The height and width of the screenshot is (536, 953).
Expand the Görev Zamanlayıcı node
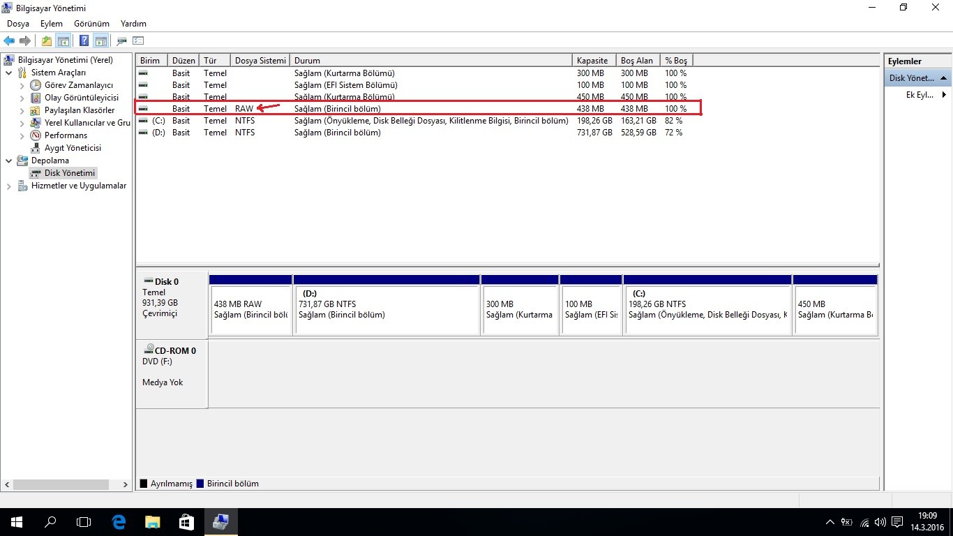[x=22, y=85]
